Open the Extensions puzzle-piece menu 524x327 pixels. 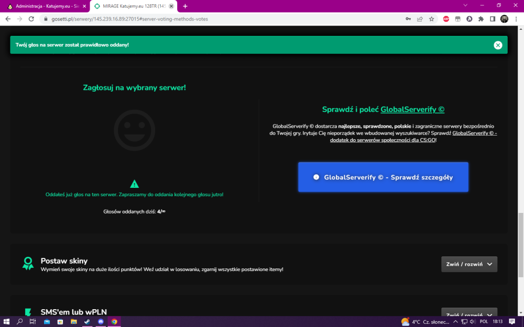481,19
